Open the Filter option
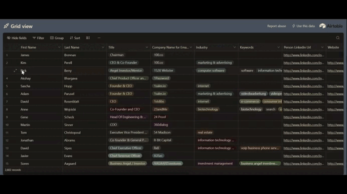 coord(38,38)
